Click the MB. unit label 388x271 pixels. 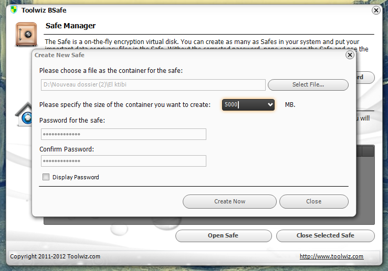tap(290, 105)
